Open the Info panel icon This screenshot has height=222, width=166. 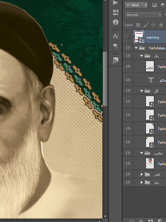[116, 22]
